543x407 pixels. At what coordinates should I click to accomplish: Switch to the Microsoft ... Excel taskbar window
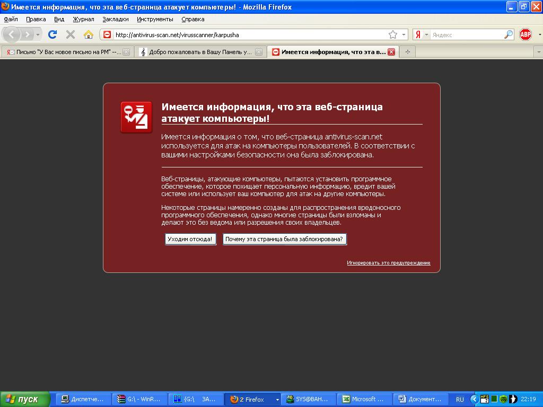[365, 399]
